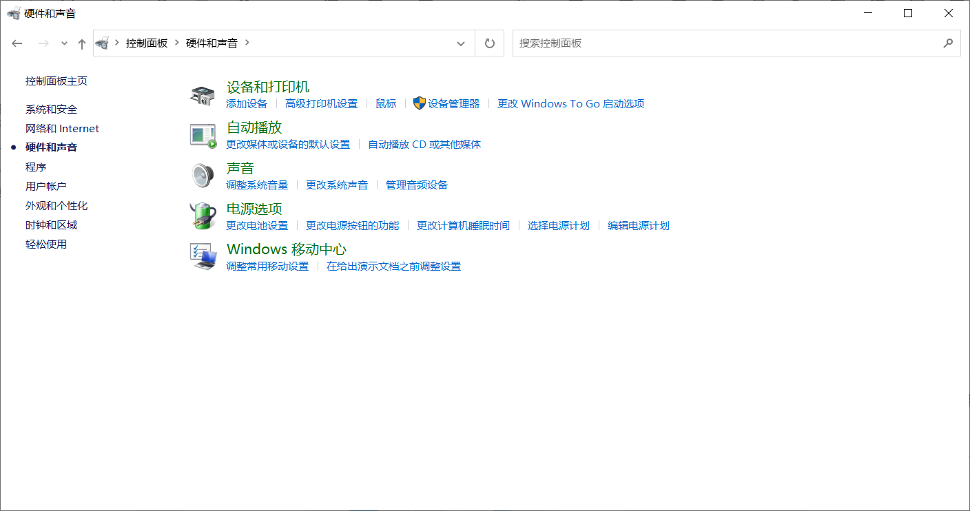The height and width of the screenshot is (511, 970).
Task: Select 外观和个性化 in the sidebar
Action: point(56,205)
